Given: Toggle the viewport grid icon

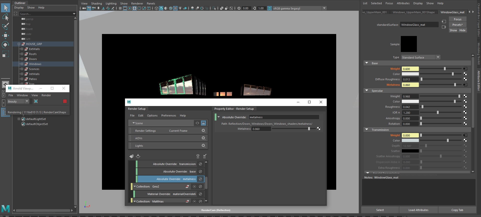Looking at the screenshot, I should click(120, 8).
